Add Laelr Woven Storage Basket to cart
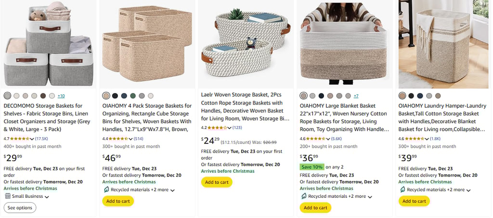This screenshot has height=218, width=493. pyautogui.click(x=217, y=182)
